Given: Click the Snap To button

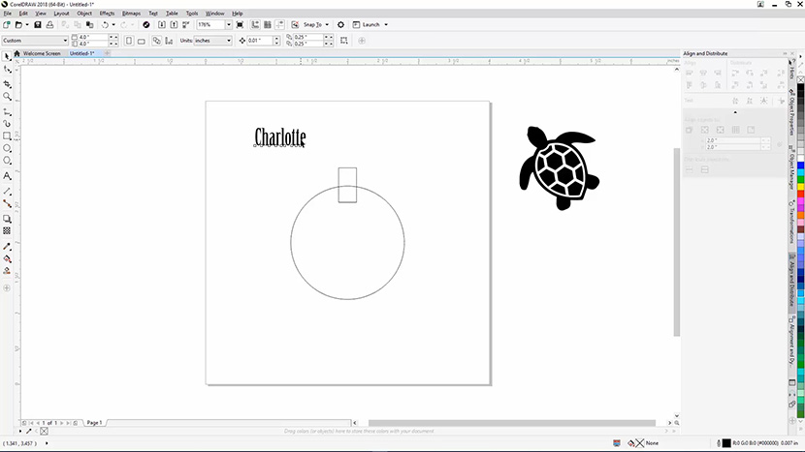Looking at the screenshot, I should point(314,24).
